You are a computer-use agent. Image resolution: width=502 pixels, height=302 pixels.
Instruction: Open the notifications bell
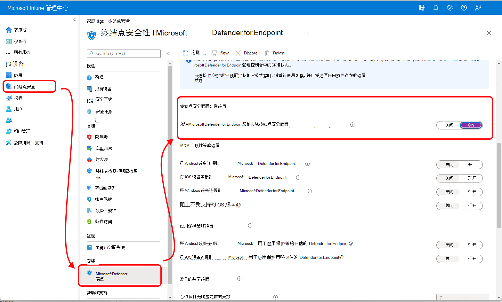436,8
